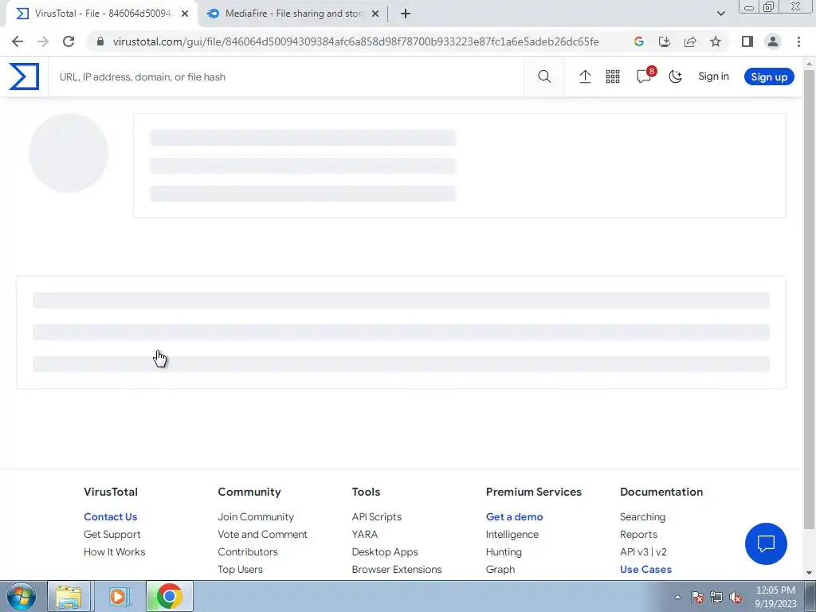
Task: Click Chrome taskbar icon
Action: point(170,596)
